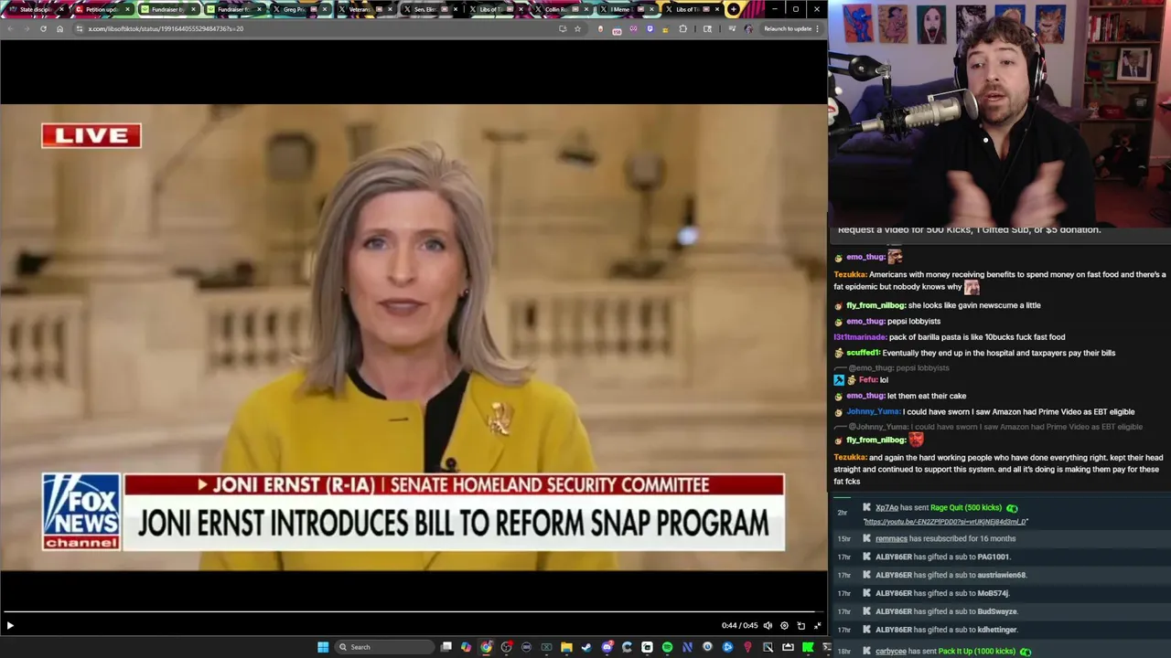1171x658 pixels.
Task: Open Chrome three-dot menu
Action: [817, 28]
